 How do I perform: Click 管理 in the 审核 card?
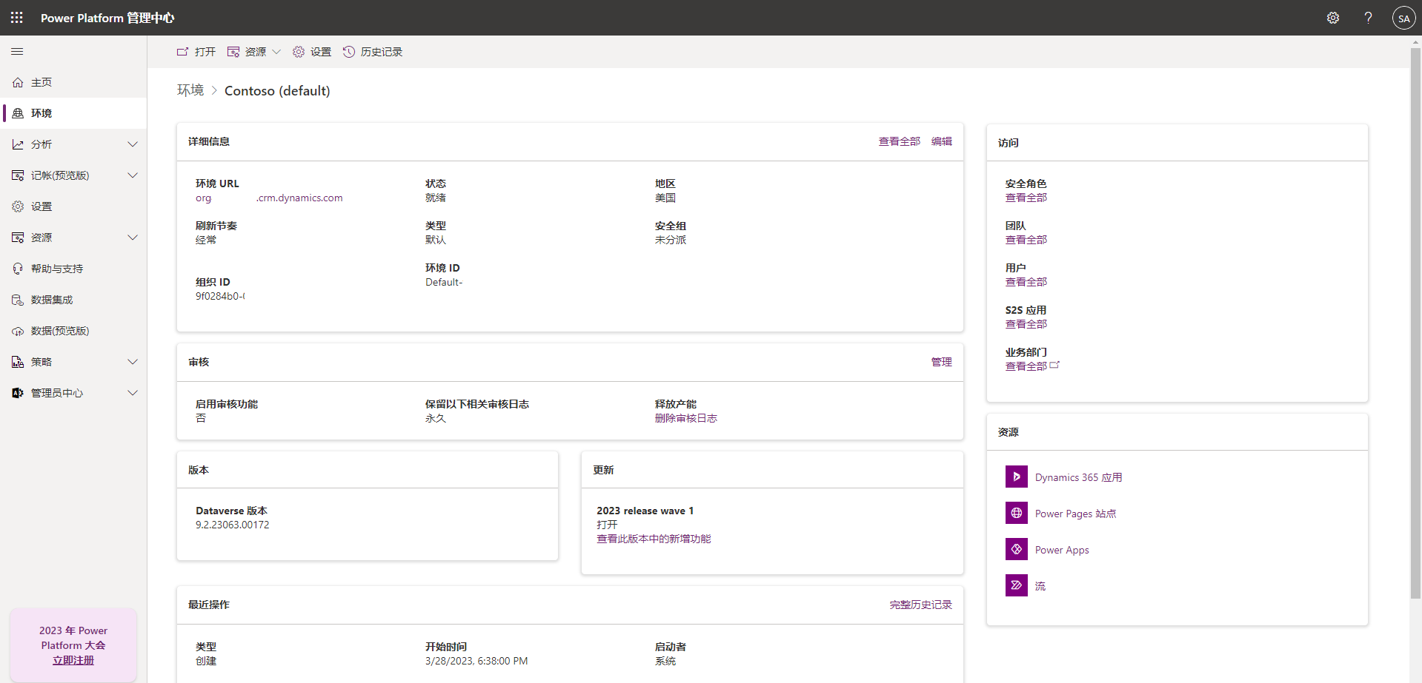coord(942,362)
